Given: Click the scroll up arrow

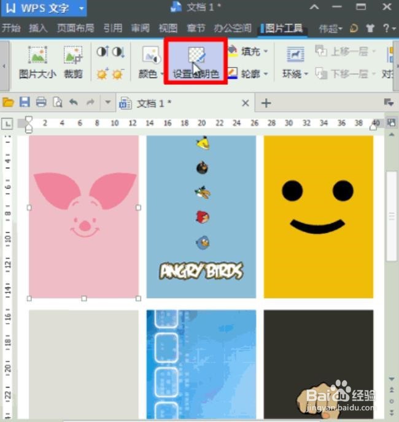Looking at the screenshot, I should [392, 135].
